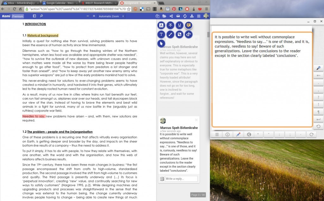This screenshot has height=201, width=324.
Task: Select the underline annotation tool
Action: (x=179, y=25)
